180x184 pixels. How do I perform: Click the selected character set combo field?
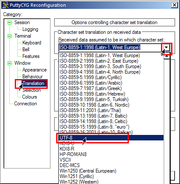tap(111, 47)
